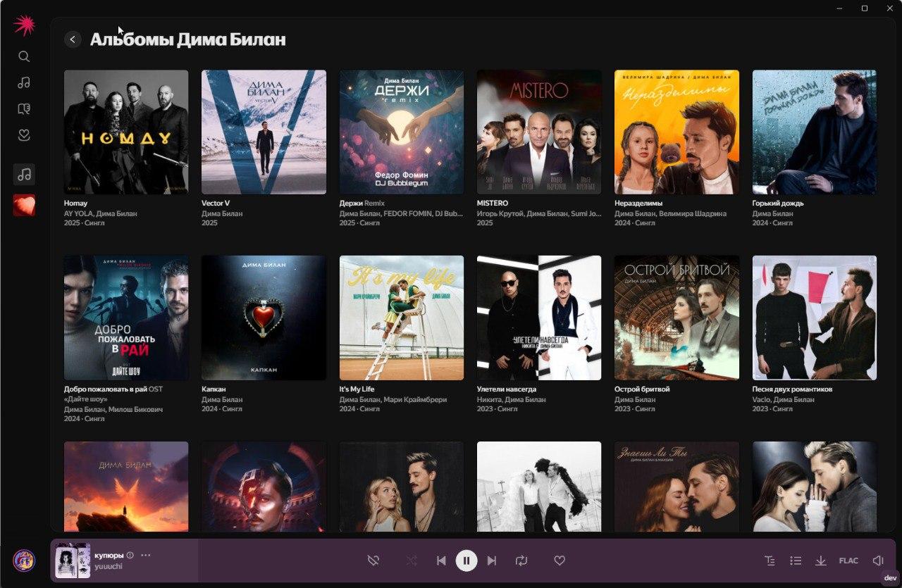Viewport: 902px width, 588px height.
Task: Open the Песня двух романтиков album cover
Action: (815, 318)
